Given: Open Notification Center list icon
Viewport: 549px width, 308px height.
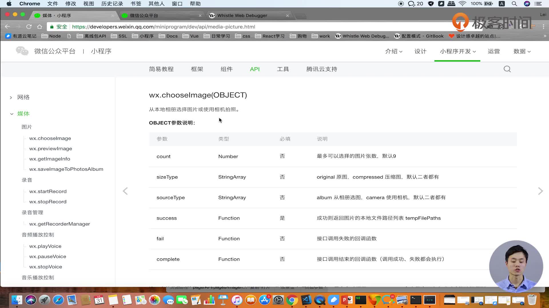Looking at the screenshot, I should (x=538, y=4).
